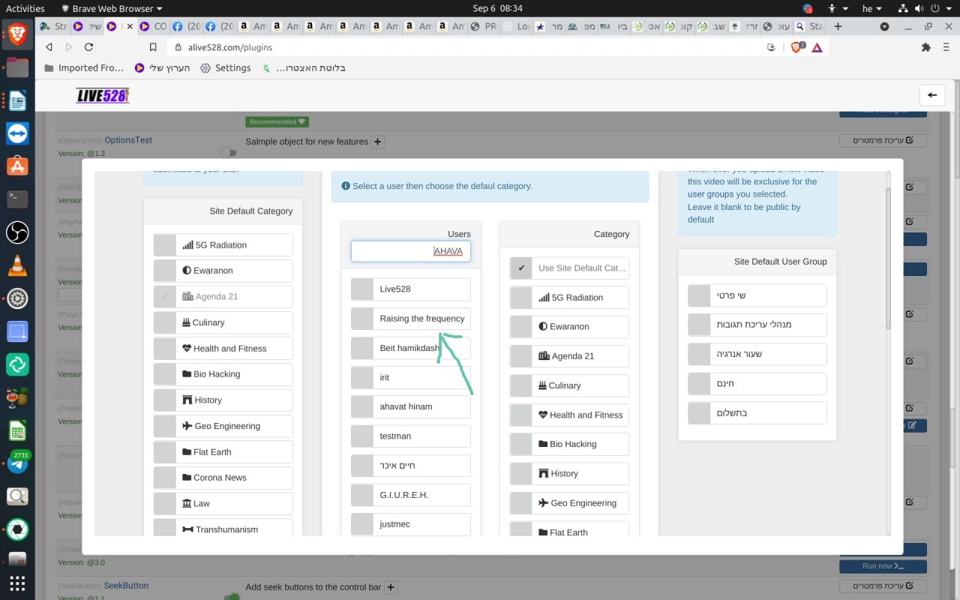Open Ubuntu Software from the dock
The image size is (960, 600).
pos(17,166)
